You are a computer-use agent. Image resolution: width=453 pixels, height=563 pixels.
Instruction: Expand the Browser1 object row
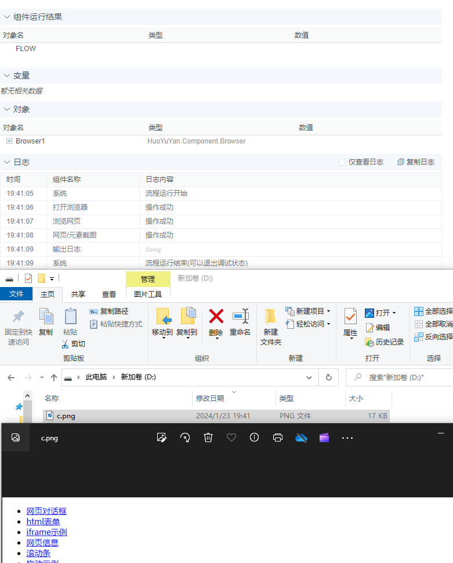pyautogui.click(x=9, y=141)
